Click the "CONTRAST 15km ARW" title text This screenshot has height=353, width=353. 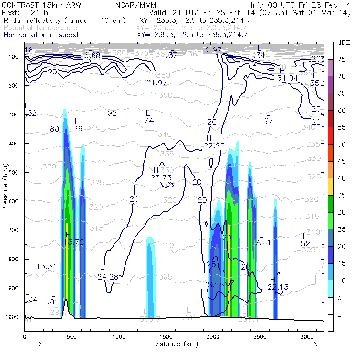click(42, 5)
